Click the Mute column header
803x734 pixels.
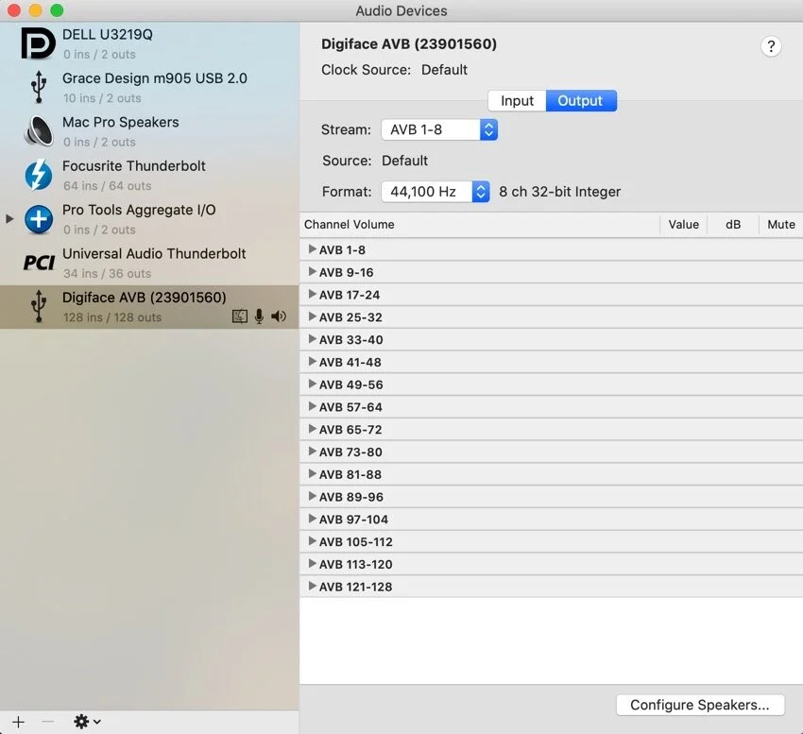pos(781,224)
